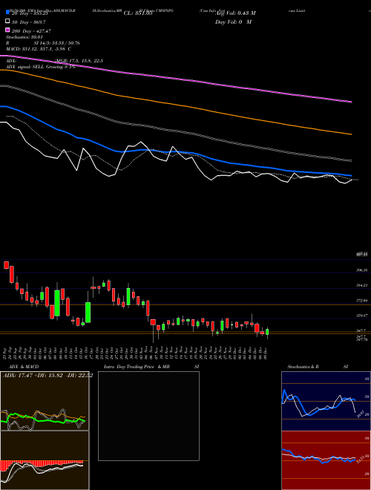Click the 396.38 price axis label
Screen dimensions: 371x490
click(361, 270)
